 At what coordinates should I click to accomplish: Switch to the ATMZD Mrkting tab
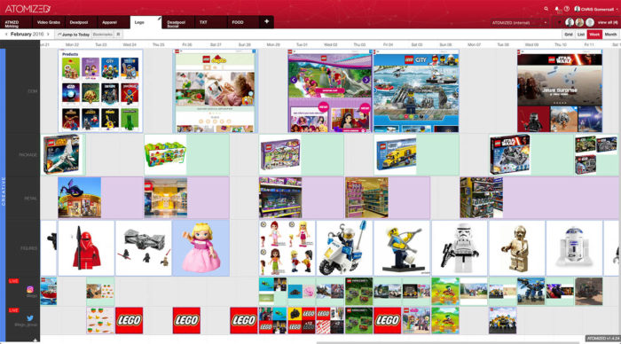pyautogui.click(x=16, y=22)
